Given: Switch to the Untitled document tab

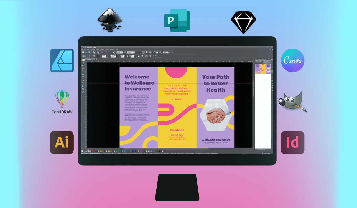Looking at the screenshot, I should (x=90, y=59).
